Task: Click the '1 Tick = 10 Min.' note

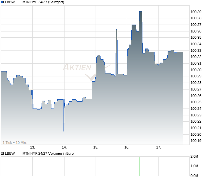Action: pos(15,143)
